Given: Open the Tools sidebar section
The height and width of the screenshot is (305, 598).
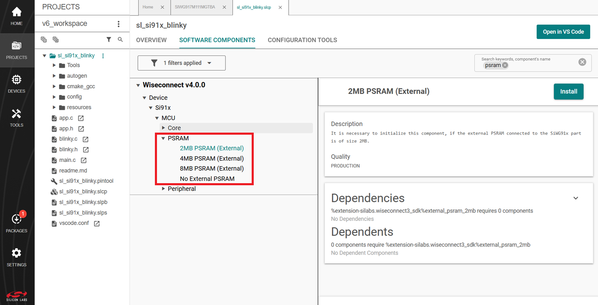Looking at the screenshot, I should [17, 118].
